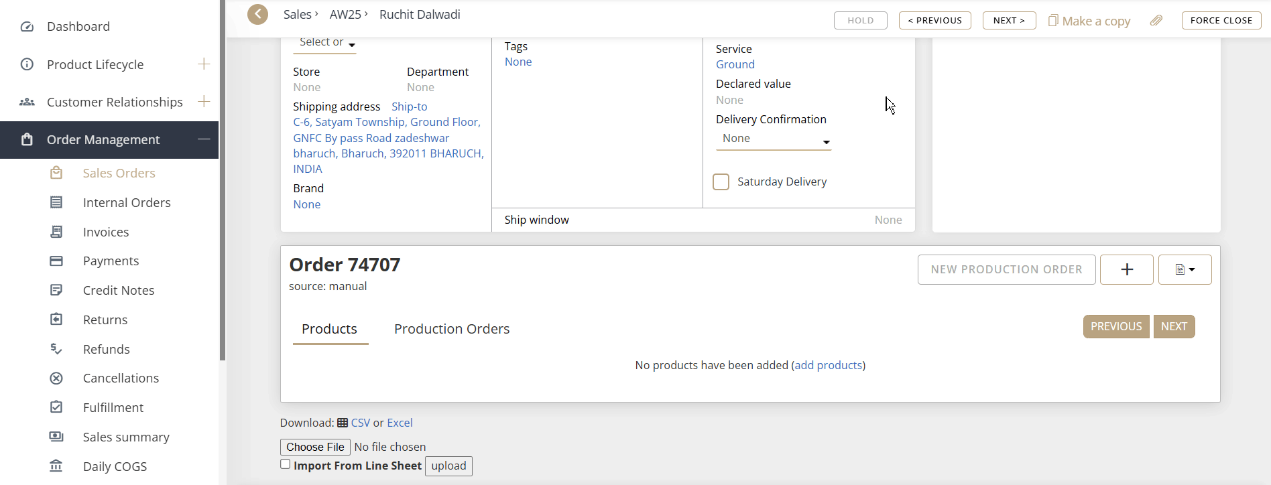Click the Returns icon in sidebar
The image size is (1271, 485).
[56, 320]
